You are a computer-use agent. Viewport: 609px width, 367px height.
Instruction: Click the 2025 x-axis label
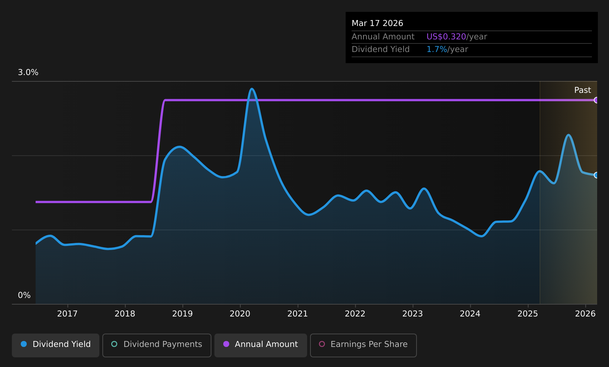(x=528, y=314)
